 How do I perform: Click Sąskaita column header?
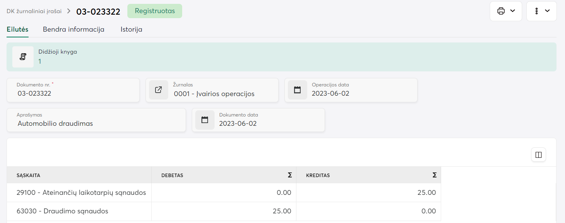click(29, 176)
